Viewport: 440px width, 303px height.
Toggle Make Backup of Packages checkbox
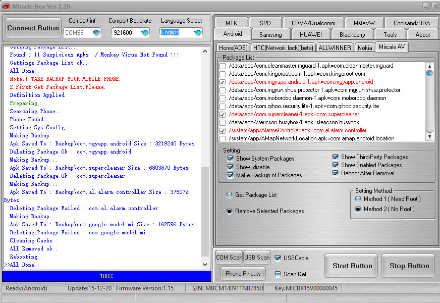[x=231, y=175]
